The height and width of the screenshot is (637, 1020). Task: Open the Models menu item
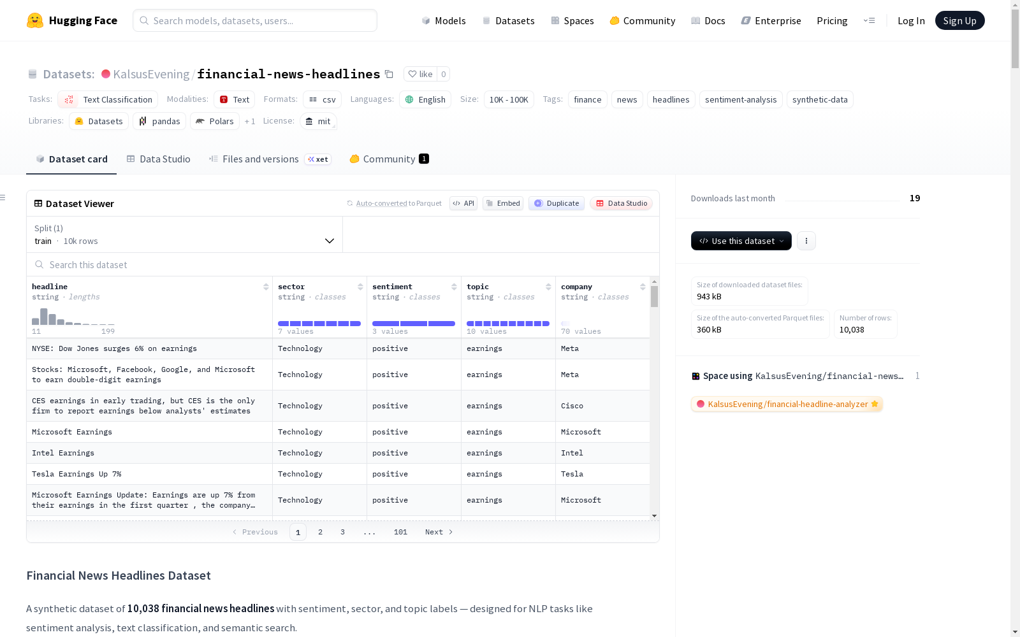[444, 20]
